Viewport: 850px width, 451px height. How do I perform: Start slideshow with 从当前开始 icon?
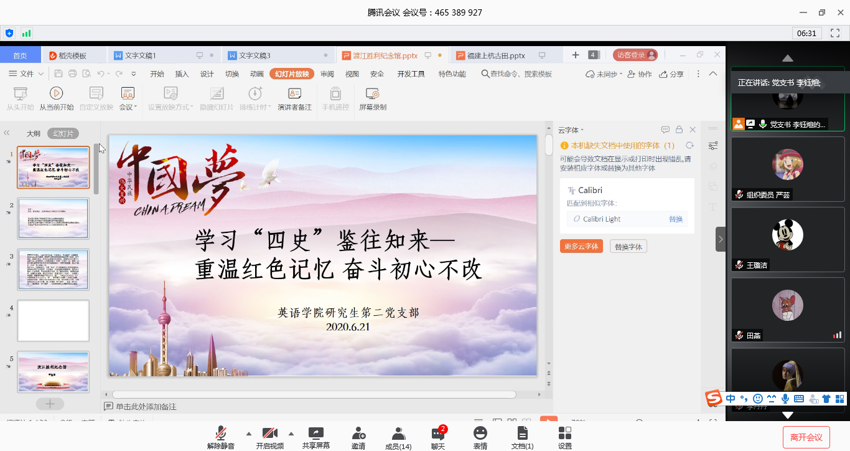(56, 94)
